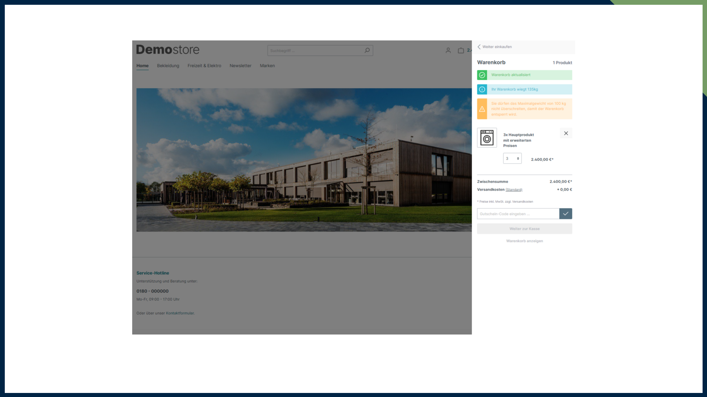The image size is (707, 397).
Task: Go back via Weiter einkaufen chevron
Action: coord(479,47)
